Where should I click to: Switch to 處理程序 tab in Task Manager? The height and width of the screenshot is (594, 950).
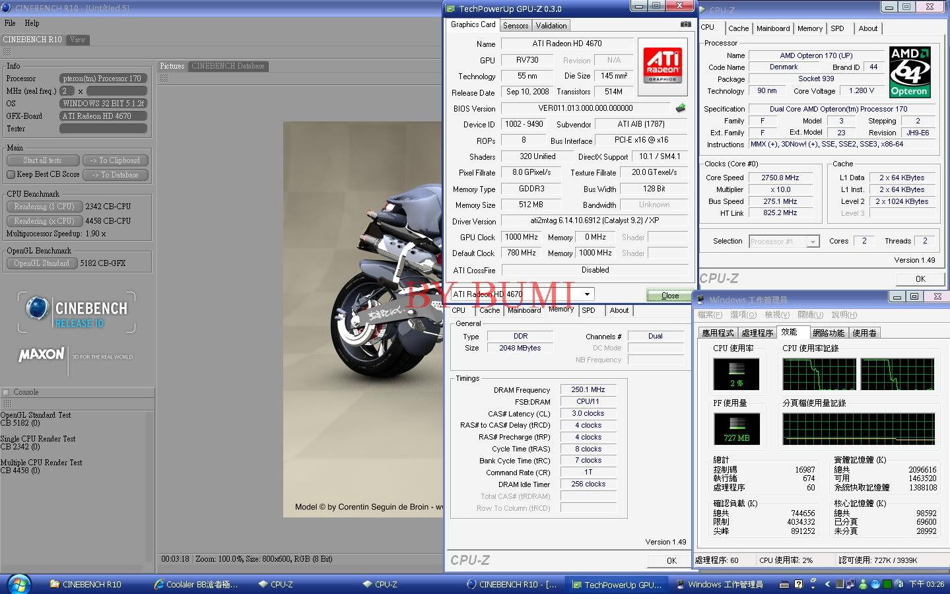[x=757, y=333]
